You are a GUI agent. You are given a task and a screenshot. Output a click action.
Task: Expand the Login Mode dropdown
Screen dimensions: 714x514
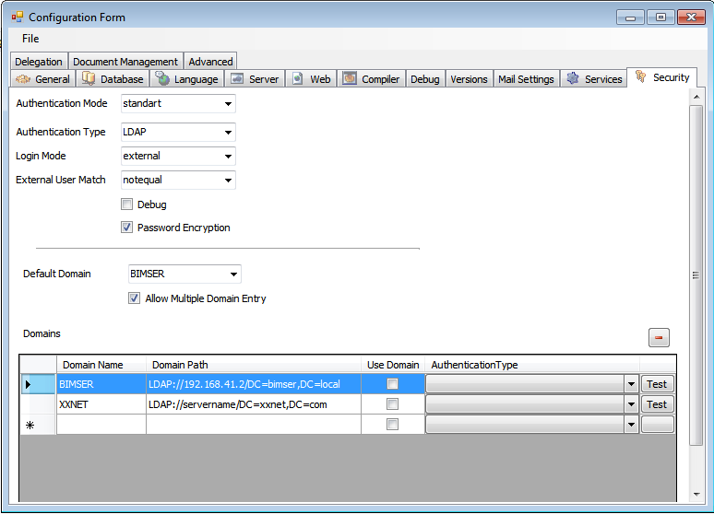[227, 157]
